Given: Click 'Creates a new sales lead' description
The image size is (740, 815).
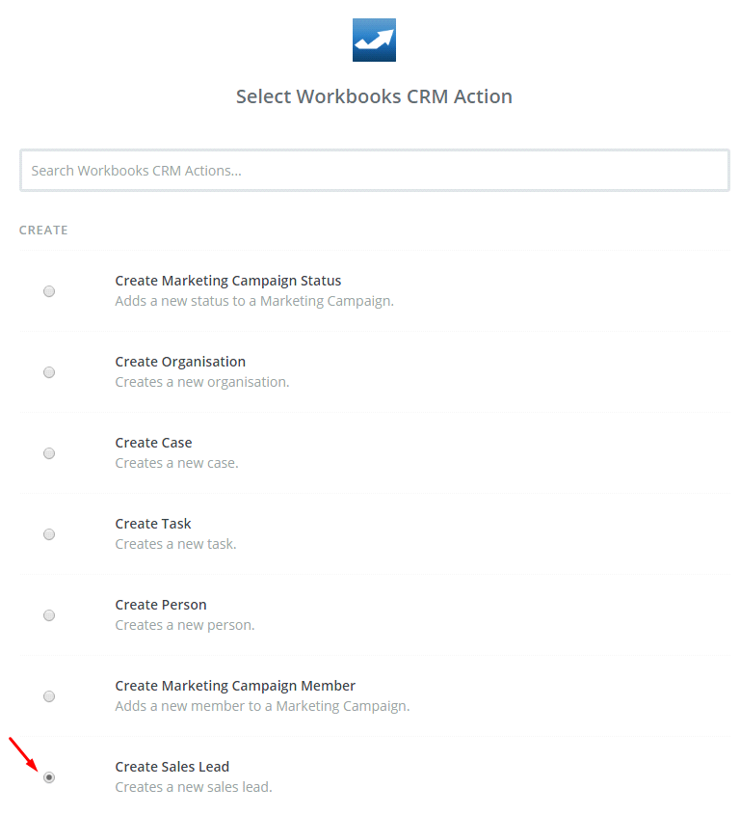Looking at the screenshot, I should (194, 787).
